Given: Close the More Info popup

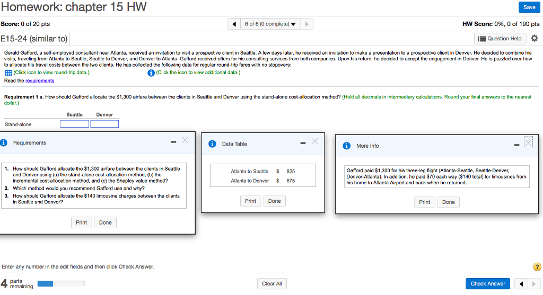Looking at the screenshot, I should (x=529, y=142).
